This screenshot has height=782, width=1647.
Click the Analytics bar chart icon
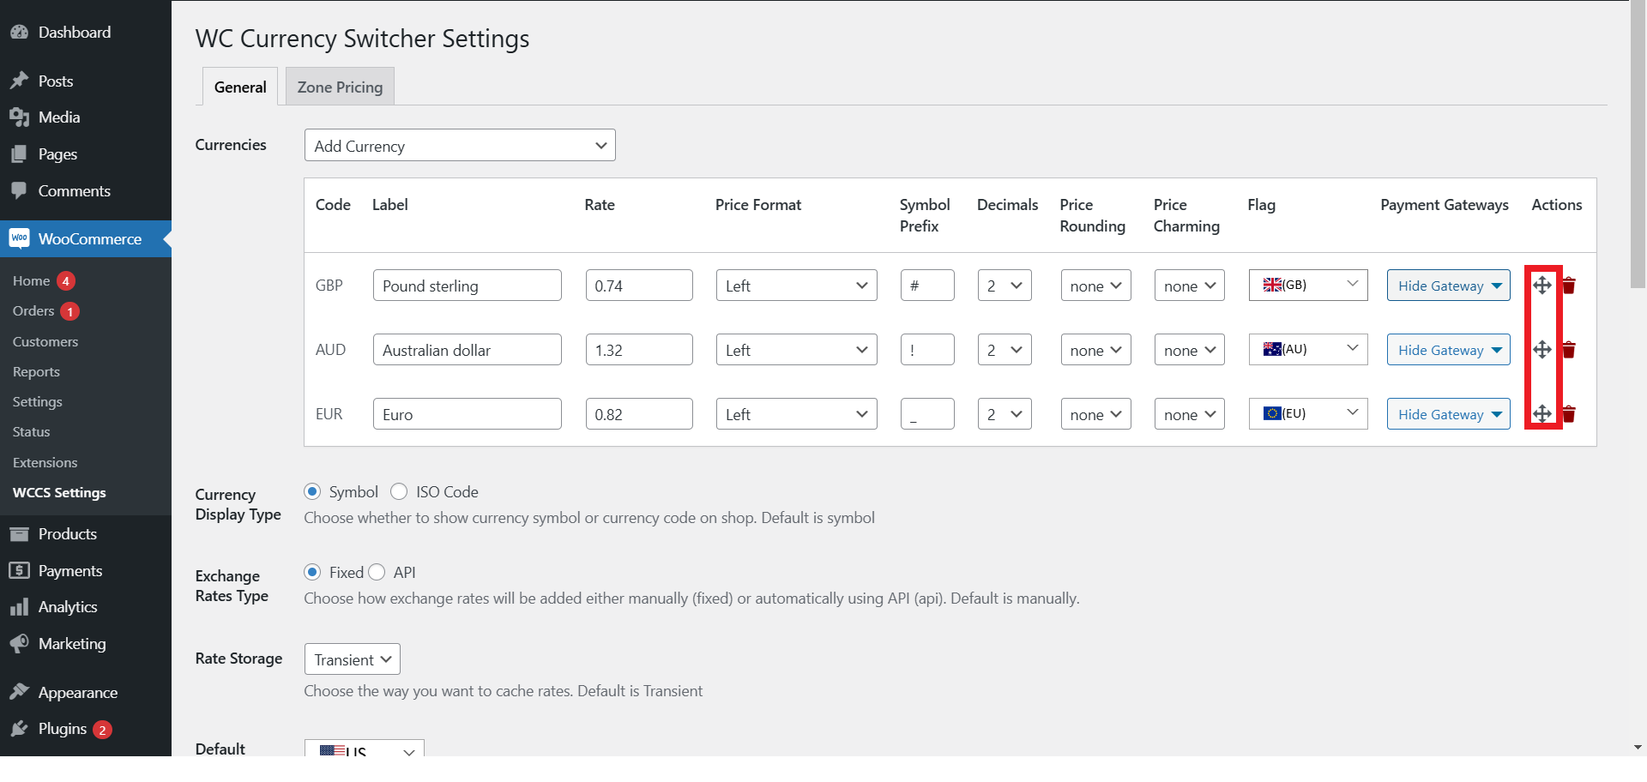click(19, 607)
